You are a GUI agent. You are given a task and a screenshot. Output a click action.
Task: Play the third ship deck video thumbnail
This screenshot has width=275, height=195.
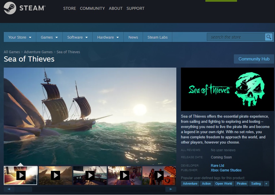pyautogui.click(x=90, y=175)
